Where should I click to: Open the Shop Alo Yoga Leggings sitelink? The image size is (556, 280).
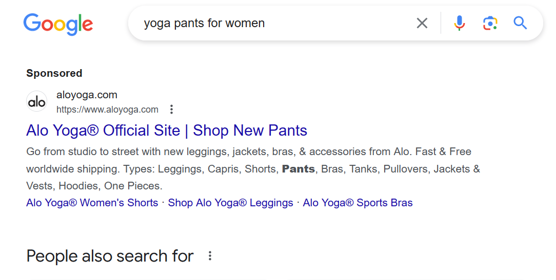(230, 203)
